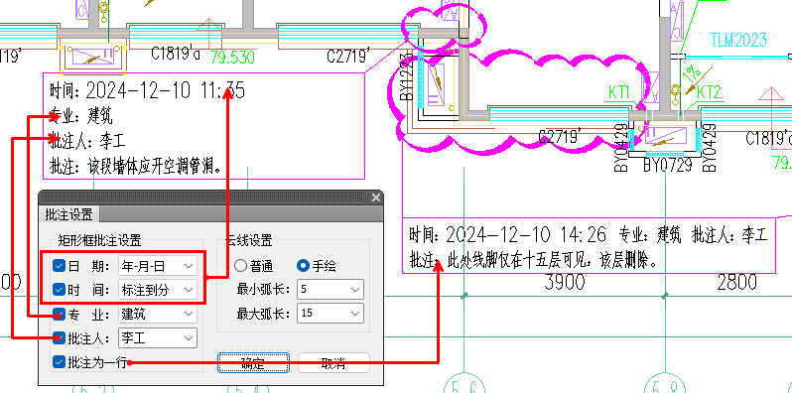Confirm settings with the 确定 button
This screenshot has height=393, width=792.
pyautogui.click(x=253, y=362)
